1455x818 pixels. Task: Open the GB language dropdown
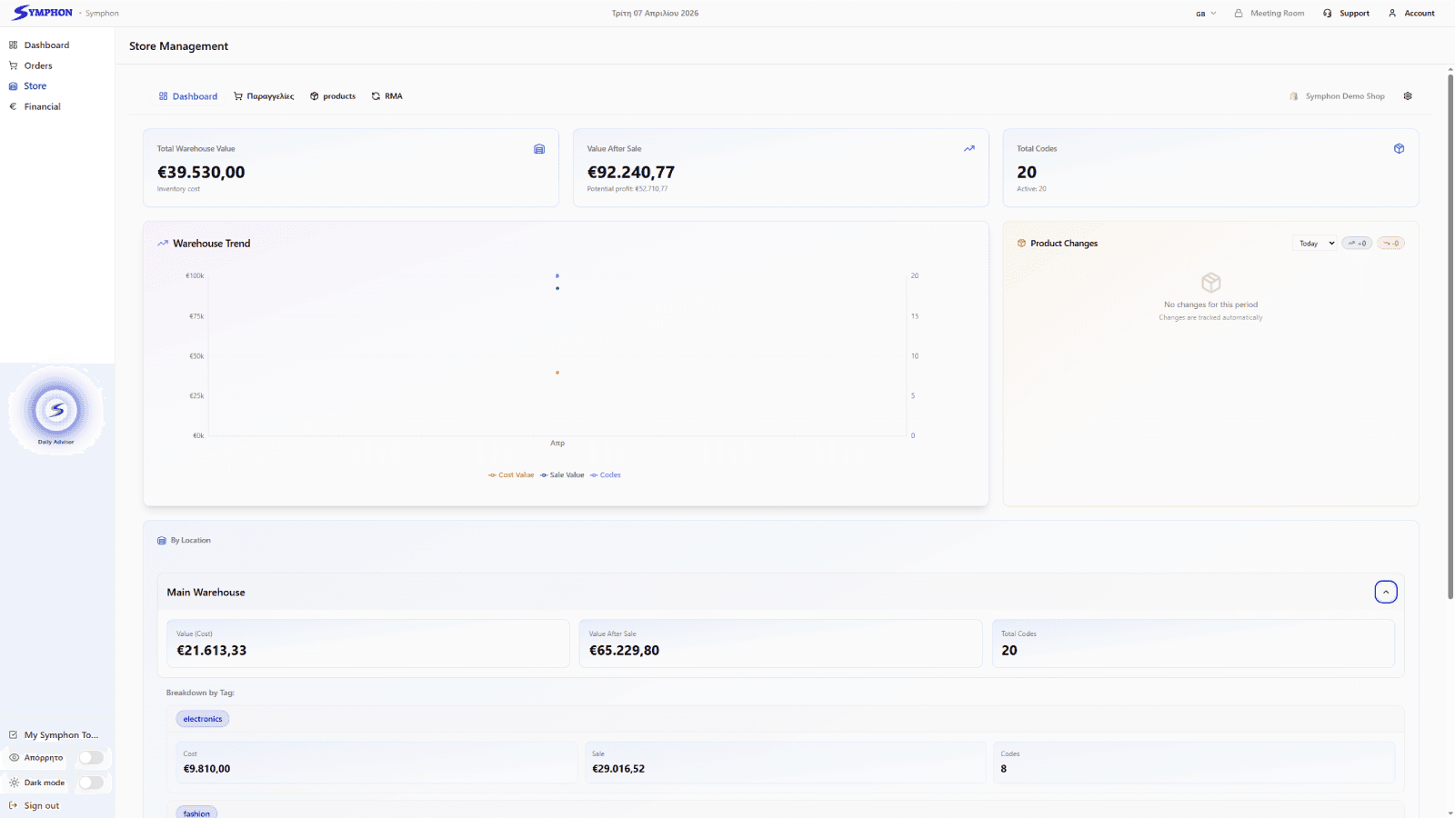tap(1206, 14)
